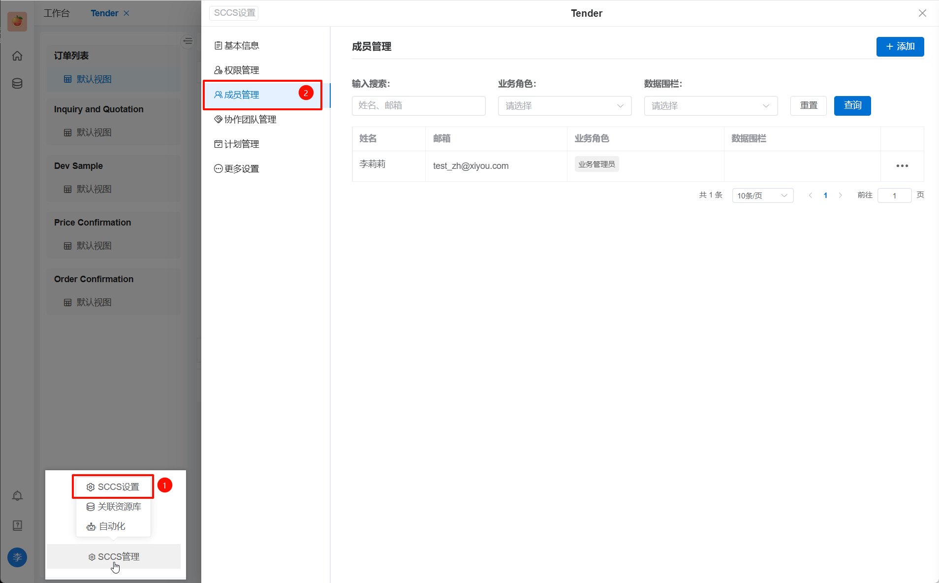Click the three-dot actions for 李莉莉
This screenshot has width=939, height=583.
(902, 166)
